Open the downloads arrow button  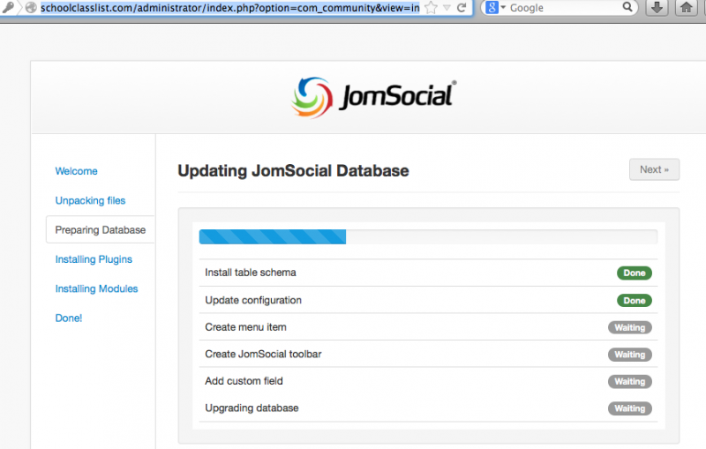point(657,7)
